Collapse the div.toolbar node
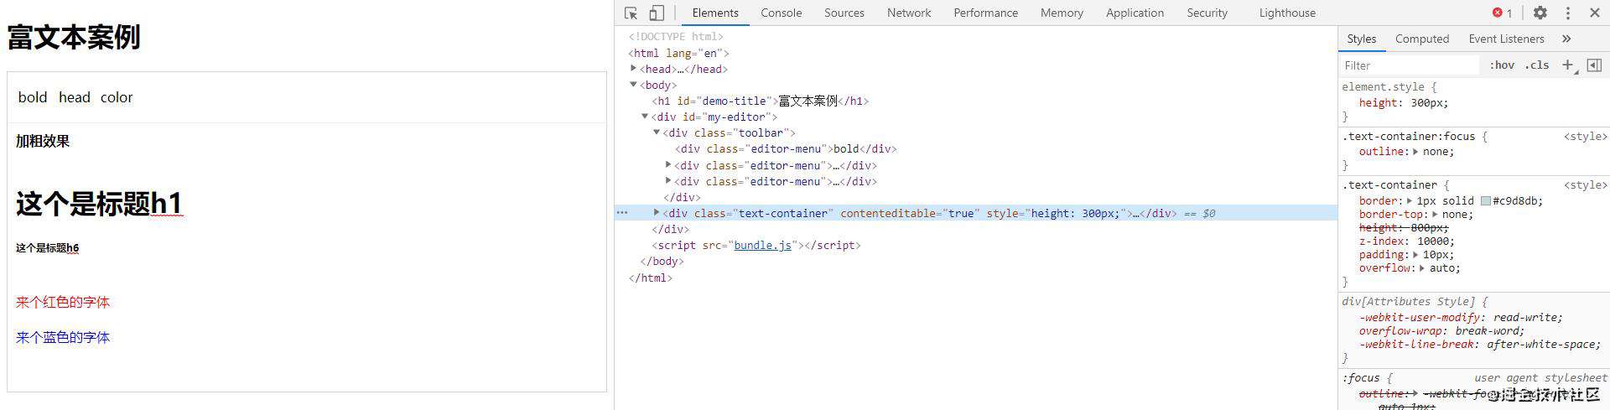Screen dimensions: 1610x410 (657, 132)
